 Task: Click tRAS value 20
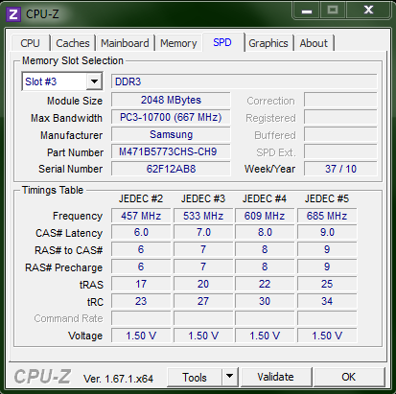pyautogui.click(x=203, y=284)
